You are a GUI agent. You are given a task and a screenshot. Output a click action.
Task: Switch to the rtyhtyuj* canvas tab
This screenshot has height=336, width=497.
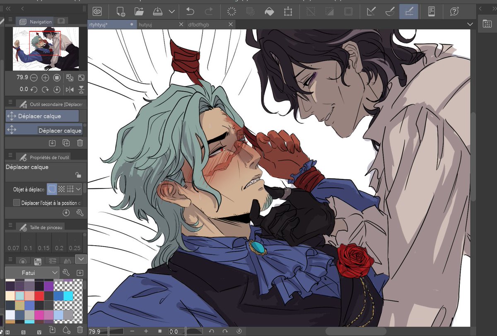coord(111,24)
